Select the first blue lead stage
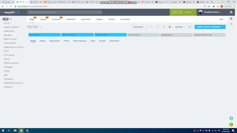The width and height of the screenshot is (237, 133). tap(44, 35)
